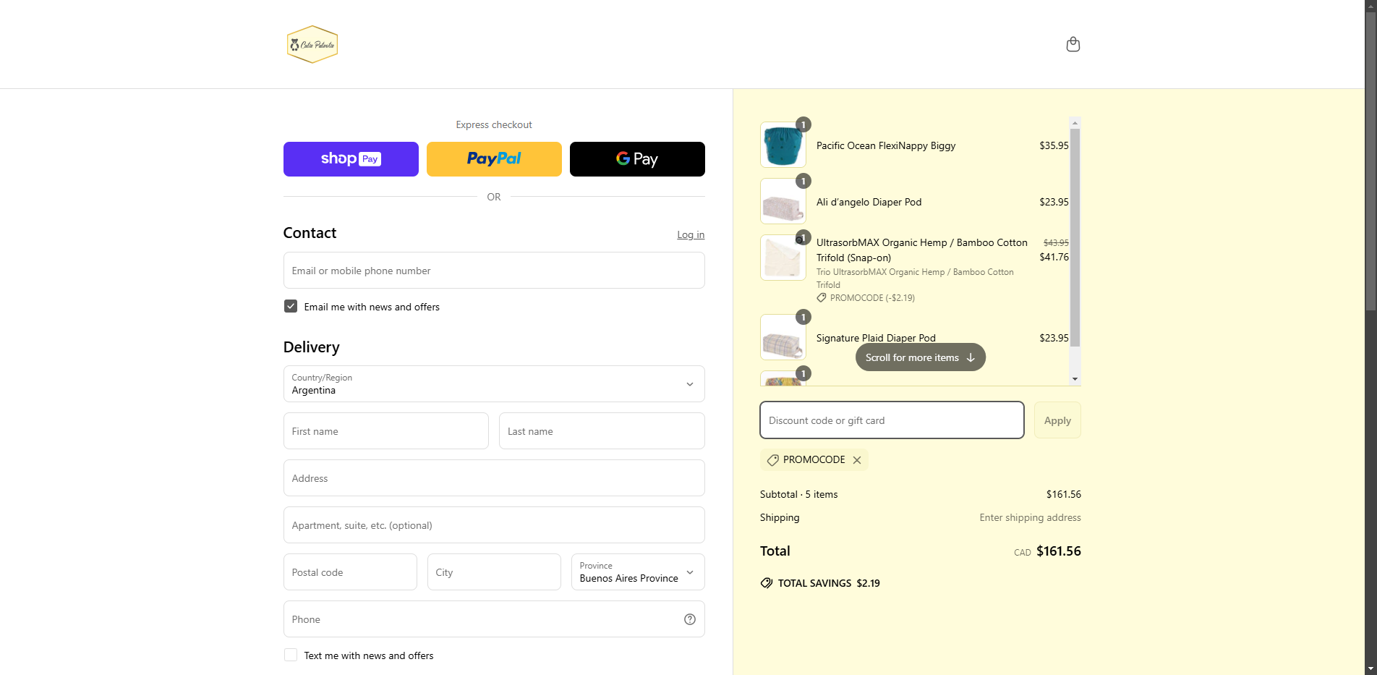This screenshot has height=675, width=1377.
Task: Uncheck Email me with news and offers
Action: (291, 306)
